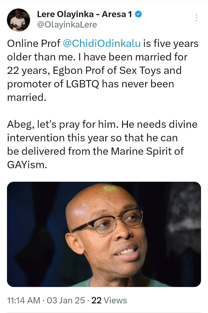Click the 03 Jan 25 date
Screen dimensions: 208x313
pos(66,300)
